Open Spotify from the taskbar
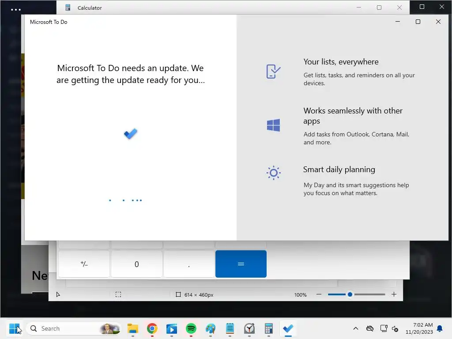452x339 pixels. coord(191,328)
